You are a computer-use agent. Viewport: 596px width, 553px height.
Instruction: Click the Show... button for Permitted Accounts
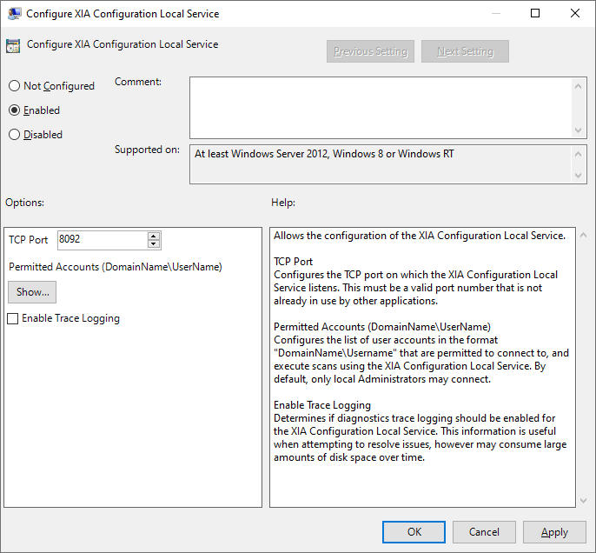(32, 292)
